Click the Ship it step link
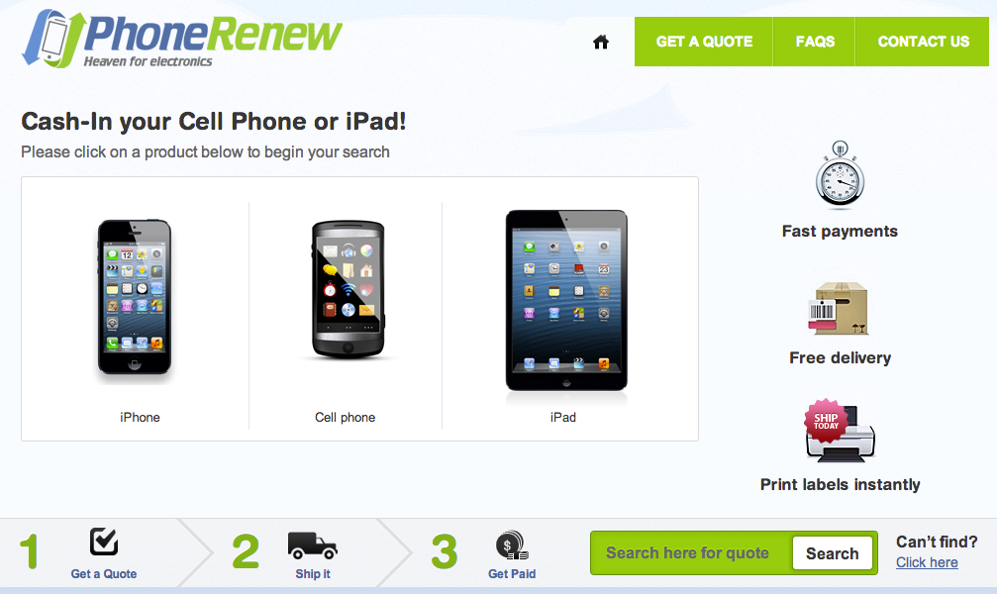 [313, 573]
